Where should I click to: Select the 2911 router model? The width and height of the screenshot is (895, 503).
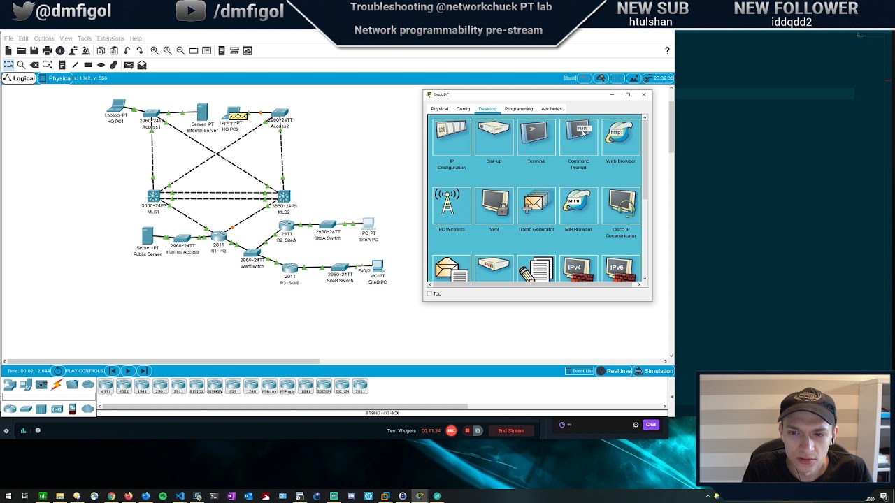click(178, 386)
